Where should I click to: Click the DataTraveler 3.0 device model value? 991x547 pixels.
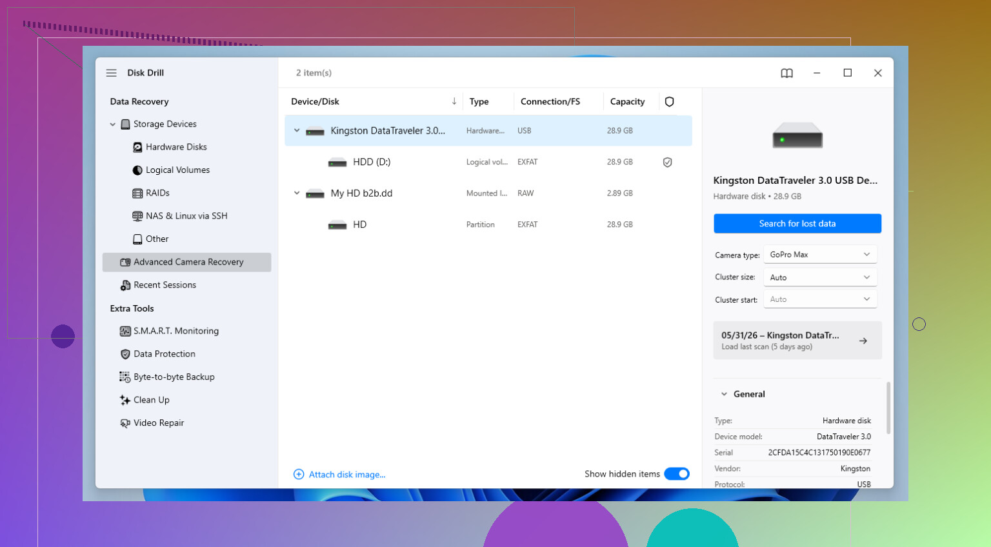(x=844, y=437)
